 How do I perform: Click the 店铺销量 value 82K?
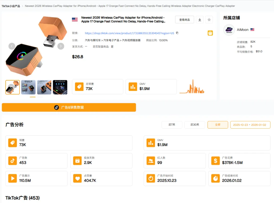point(253,42)
